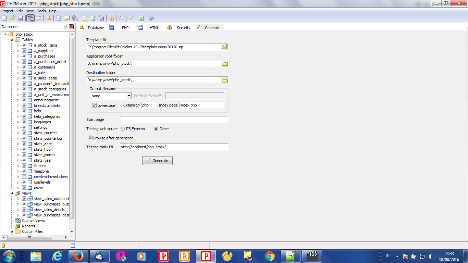This screenshot has width=468, height=263.
Task: Select the Custom Views tree item
Action: point(33,221)
